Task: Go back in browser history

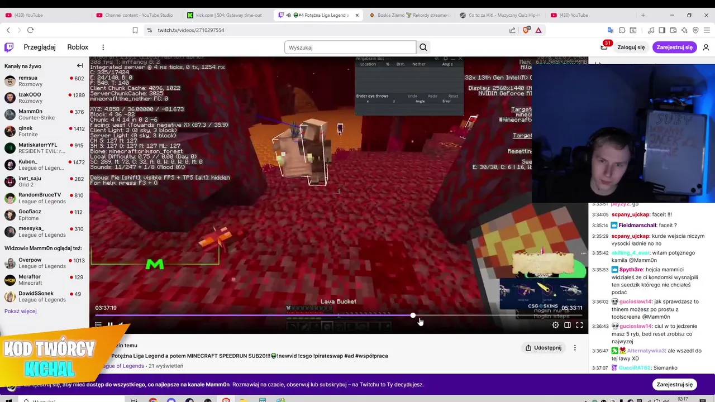Action: 8,30
